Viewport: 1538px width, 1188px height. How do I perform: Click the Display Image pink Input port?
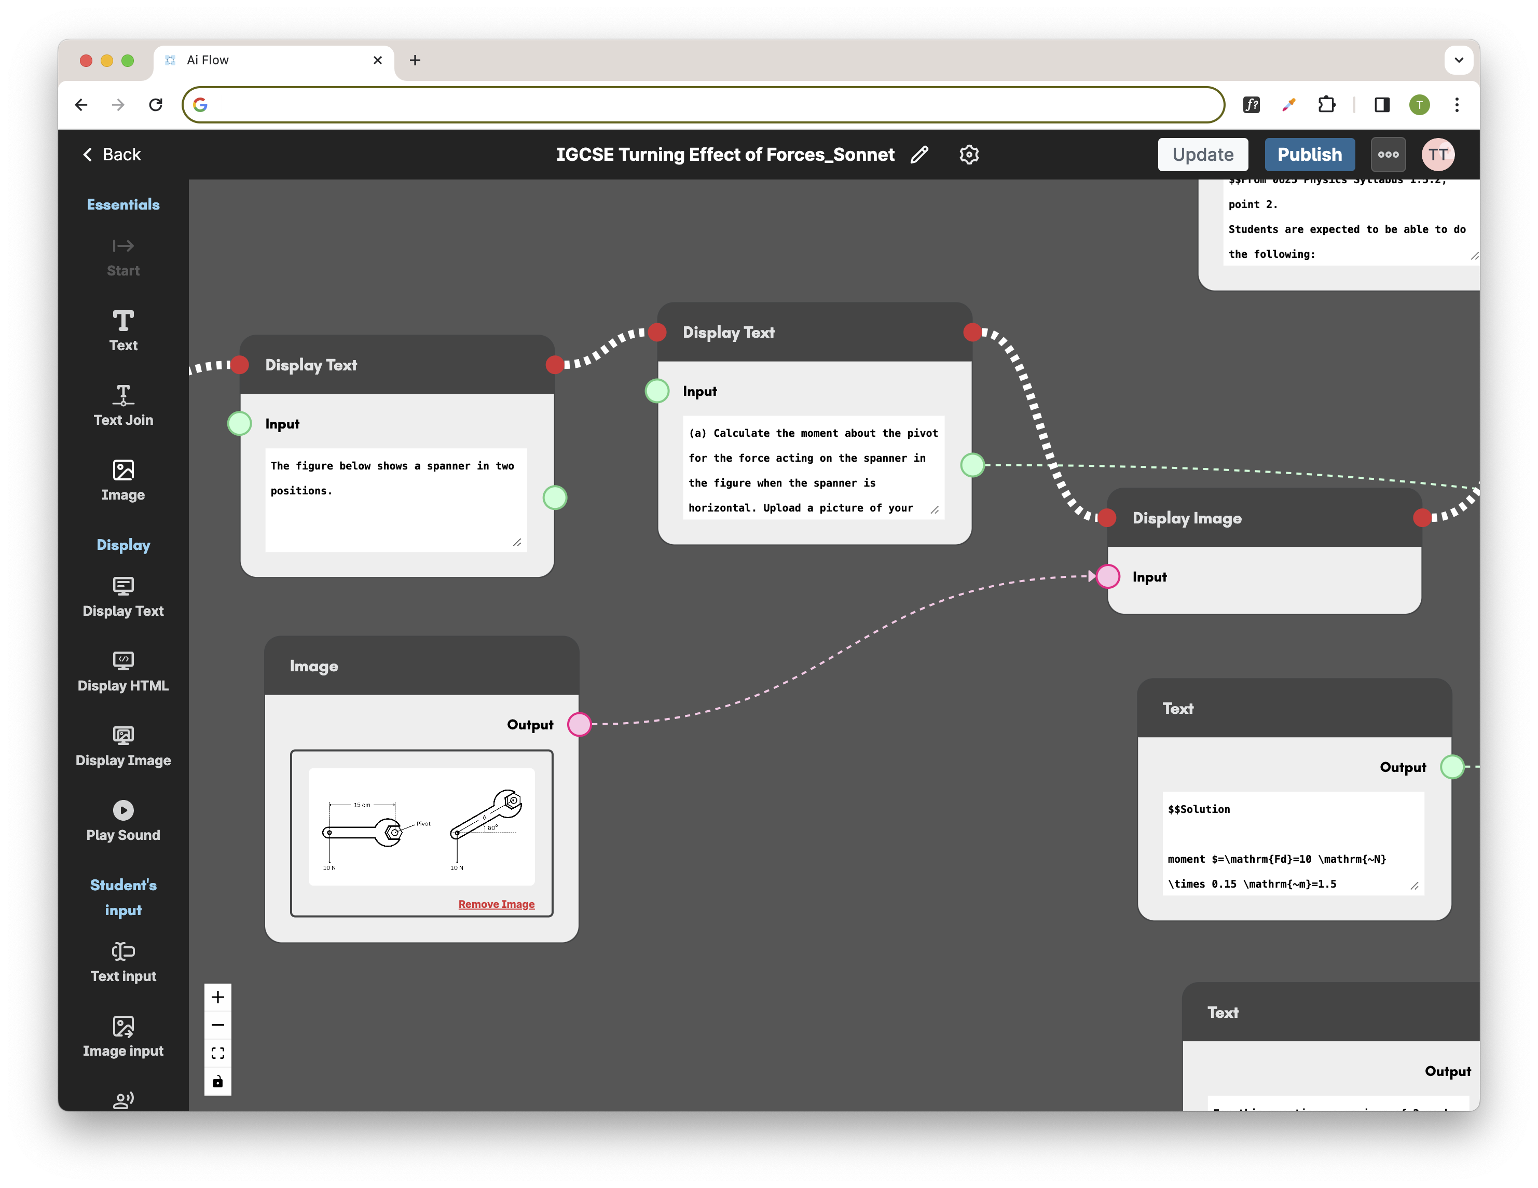pos(1108,576)
